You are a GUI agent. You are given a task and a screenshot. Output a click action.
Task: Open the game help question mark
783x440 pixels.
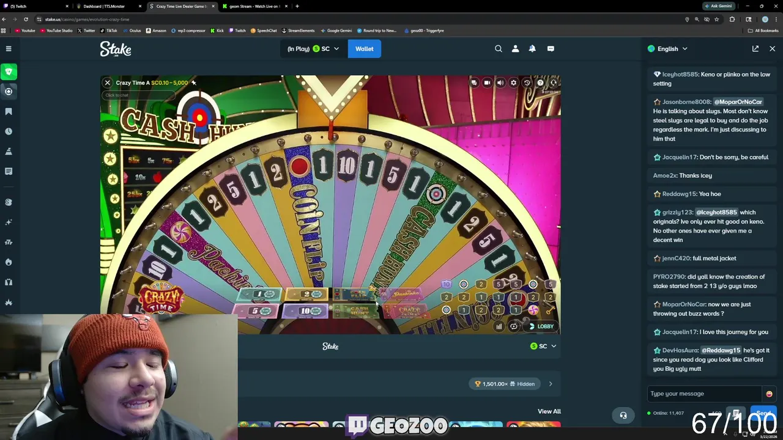point(540,82)
